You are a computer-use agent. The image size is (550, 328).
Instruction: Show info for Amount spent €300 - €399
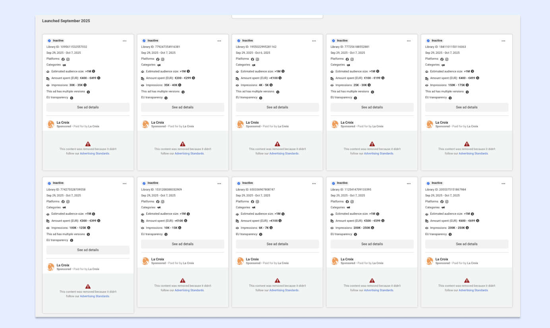[99, 221]
